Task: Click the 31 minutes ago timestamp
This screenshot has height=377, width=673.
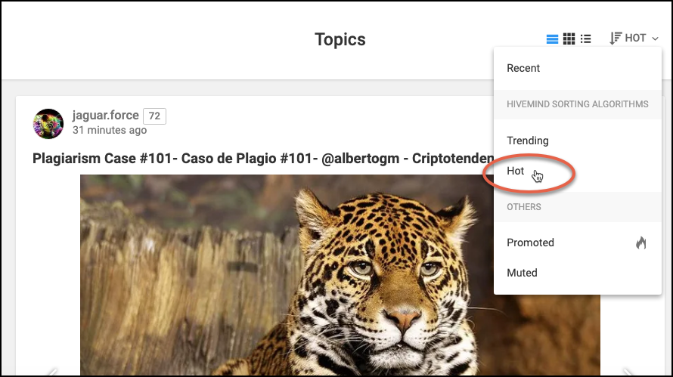Action: point(110,130)
